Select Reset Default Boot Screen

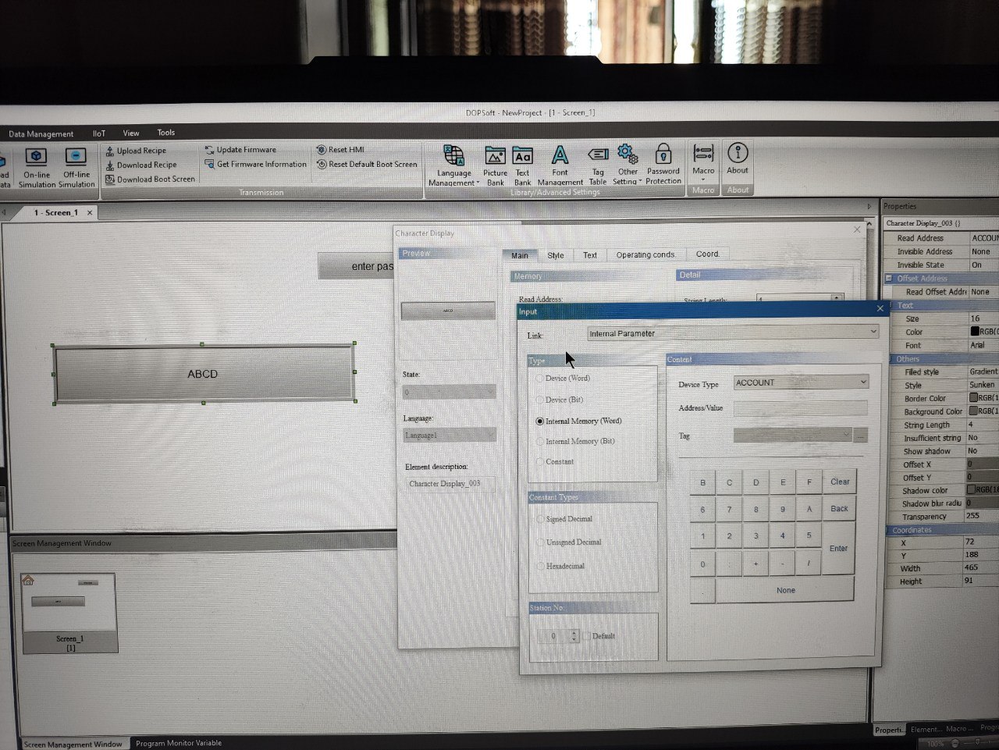(x=367, y=164)
